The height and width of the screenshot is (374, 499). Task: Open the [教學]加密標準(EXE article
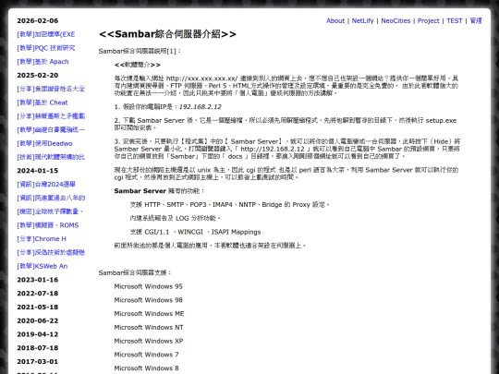pos(46,34)
